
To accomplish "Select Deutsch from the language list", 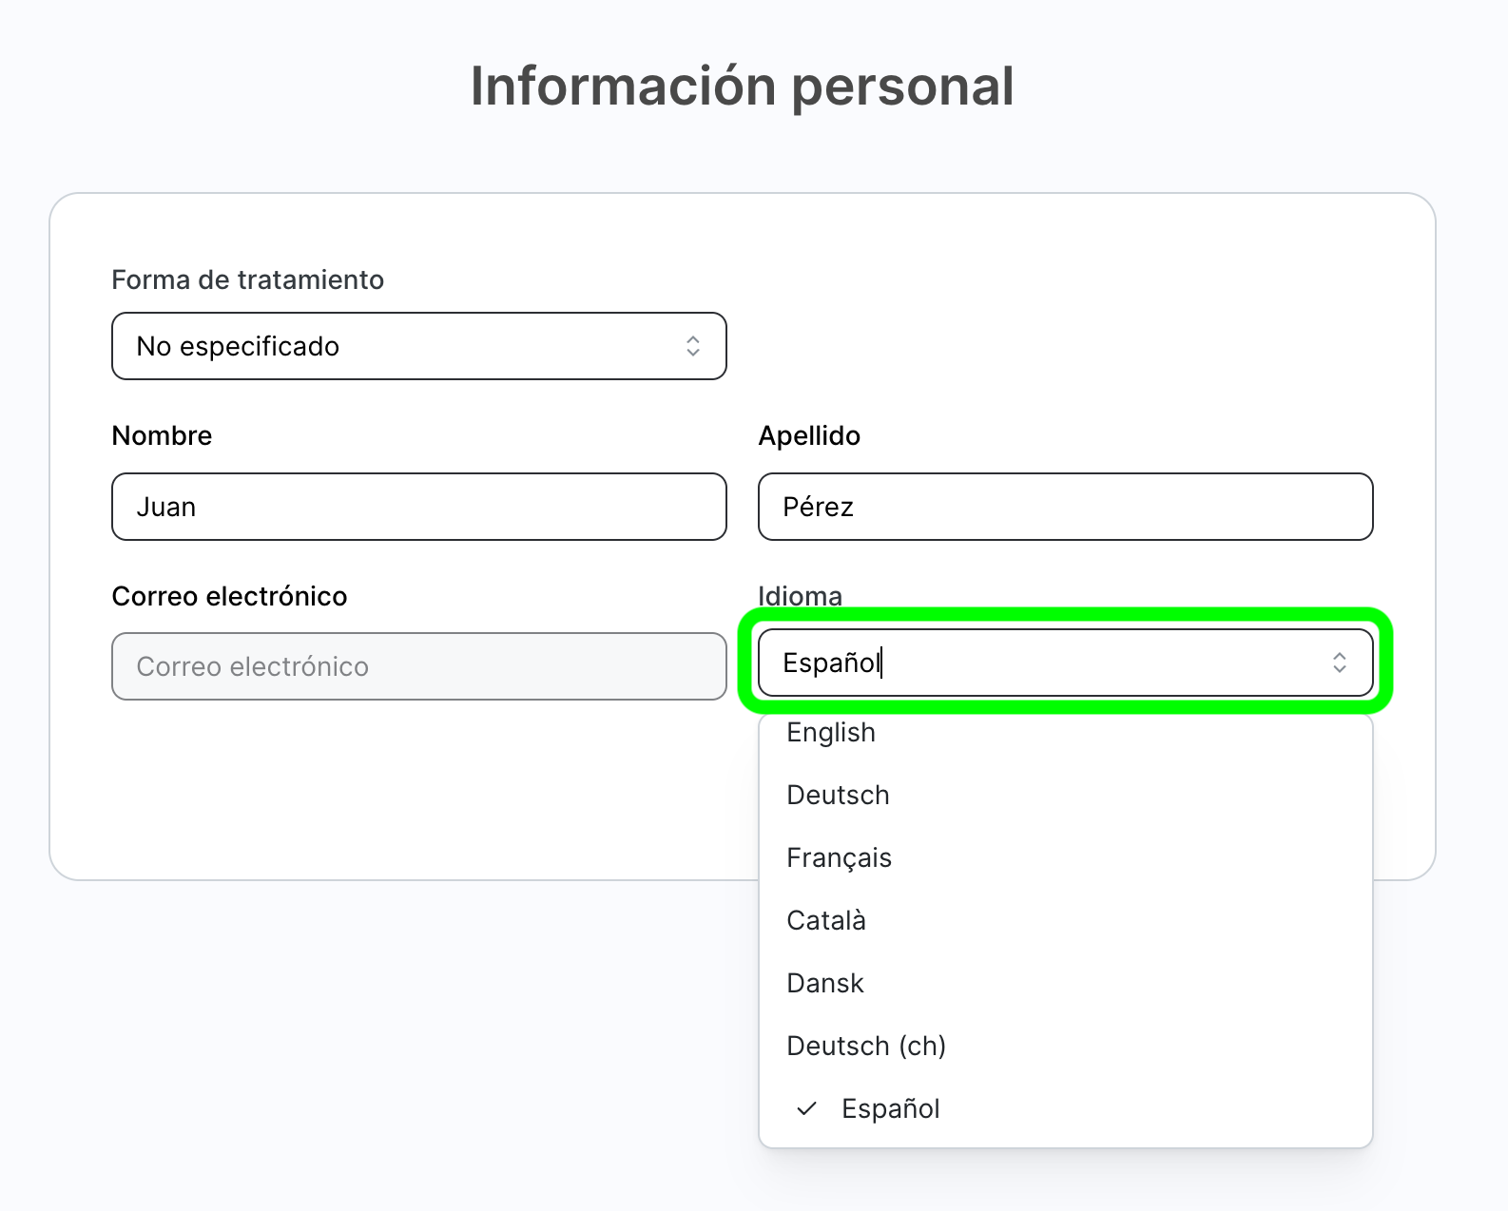I will click(x=1066, y=796).
